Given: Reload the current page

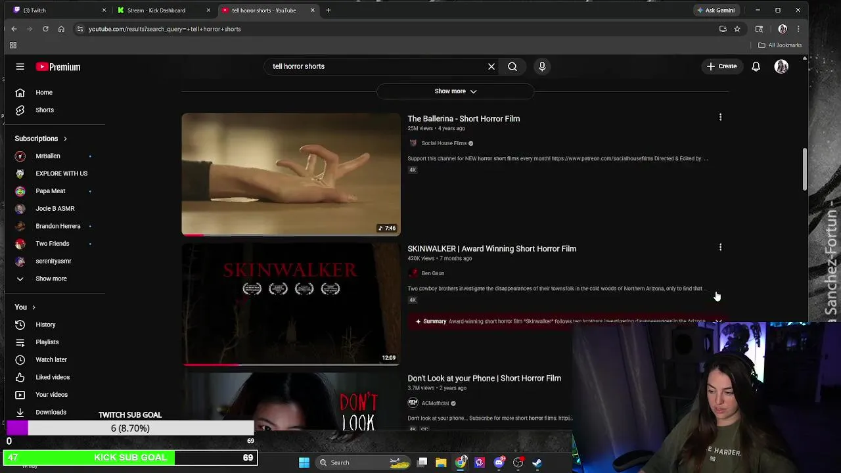Looking at the screenshot, I should tap(45, 29).
